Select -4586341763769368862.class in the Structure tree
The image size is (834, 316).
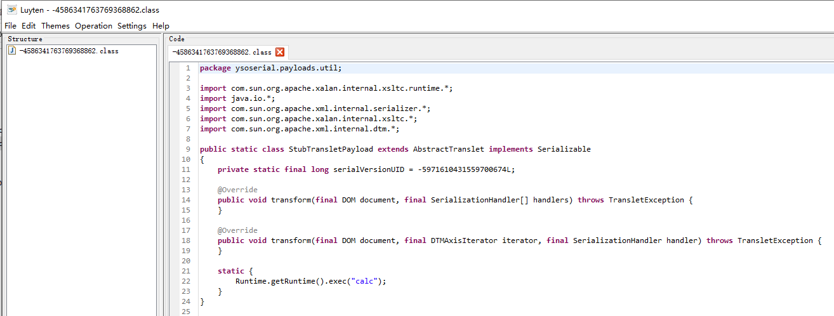click(x=69, y=51)
